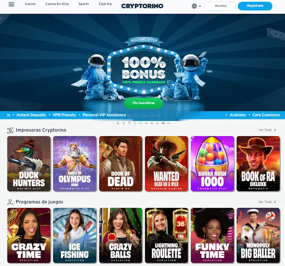Open the Sports menu item
Viewport: 285px width, 266px height.
84,4
